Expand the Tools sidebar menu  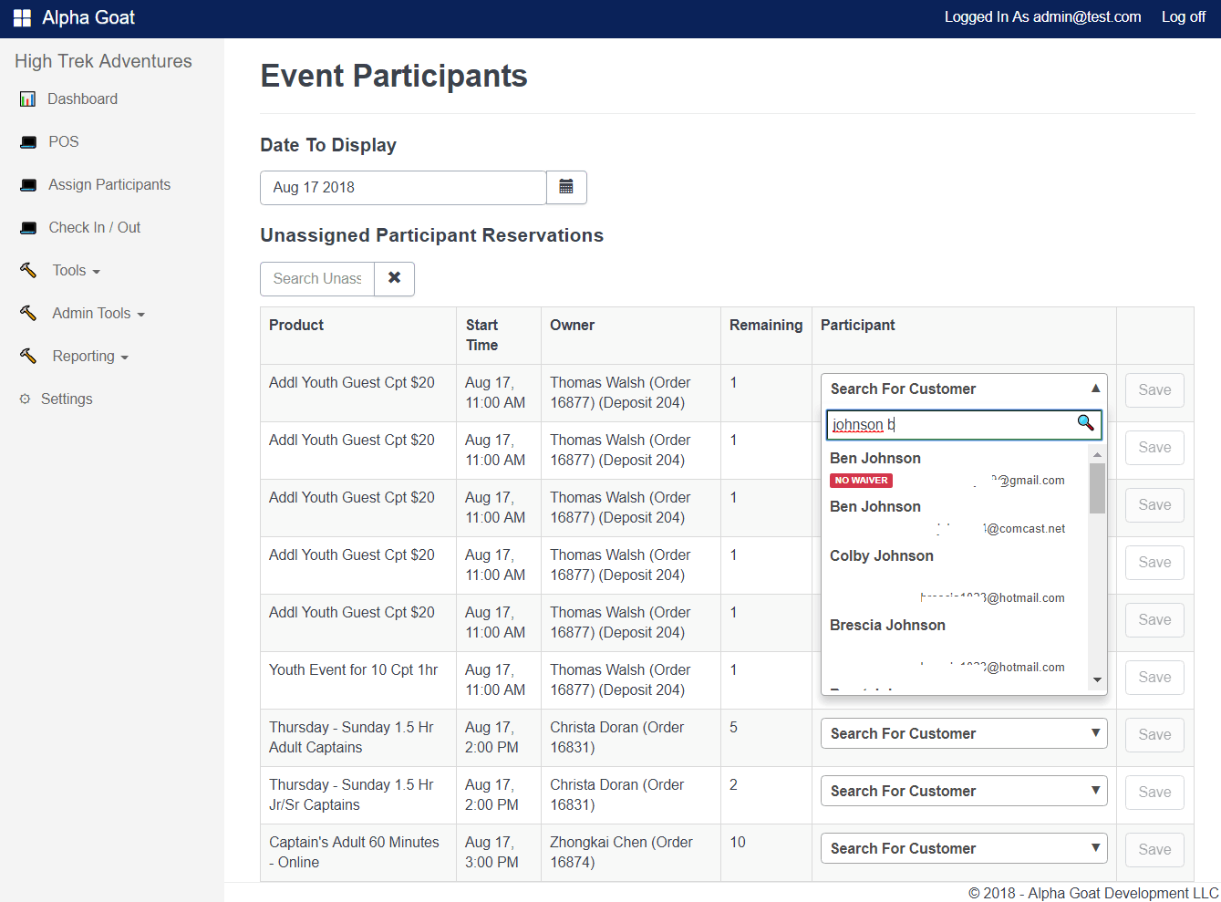[76, 271]
